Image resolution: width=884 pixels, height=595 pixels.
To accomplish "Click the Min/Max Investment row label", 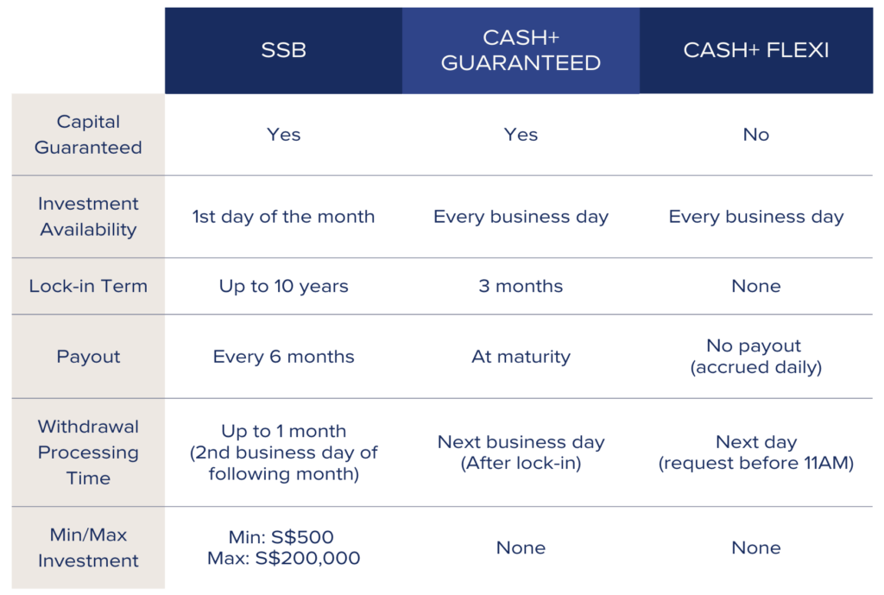I will [89, 548].
